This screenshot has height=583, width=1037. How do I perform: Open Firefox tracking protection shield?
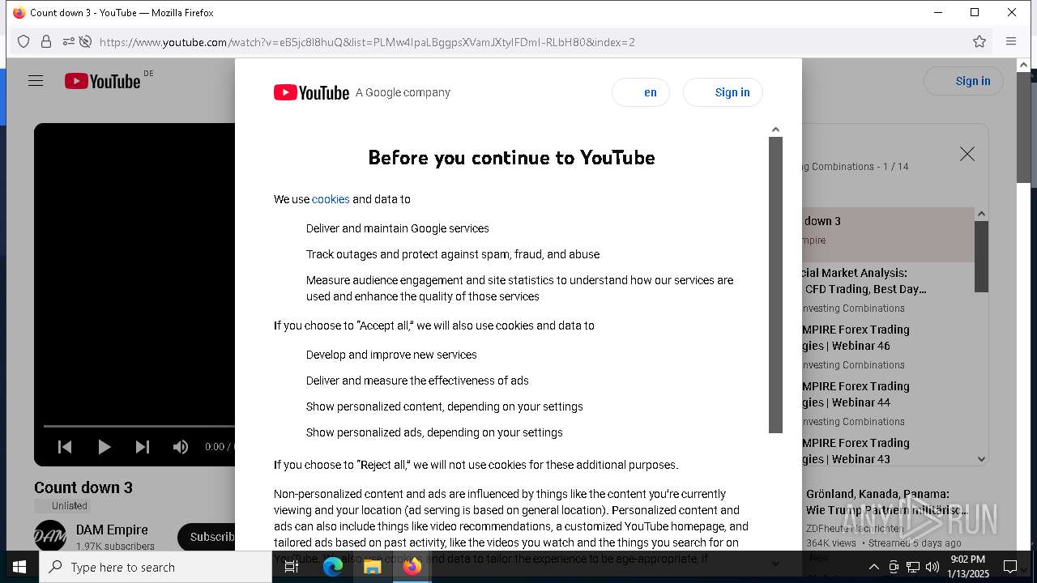23,41
